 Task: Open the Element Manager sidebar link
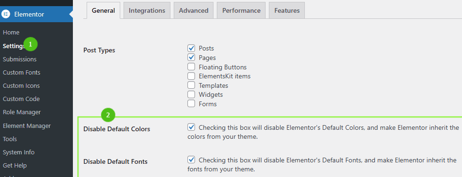(x=27, y=126)
